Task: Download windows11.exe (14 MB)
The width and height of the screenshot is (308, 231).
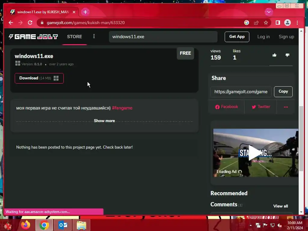Action: 39,78
